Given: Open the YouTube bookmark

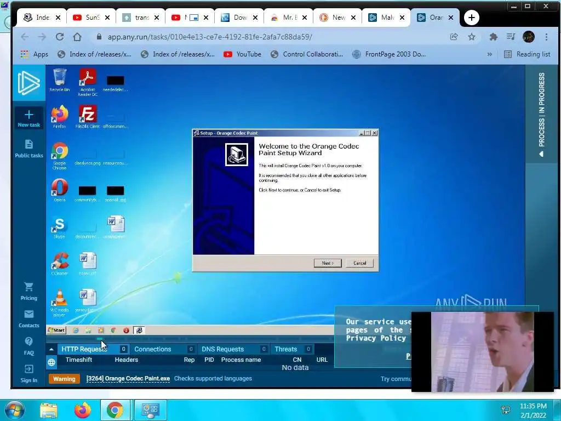Looking at the screenshot, I should [242, 54].
